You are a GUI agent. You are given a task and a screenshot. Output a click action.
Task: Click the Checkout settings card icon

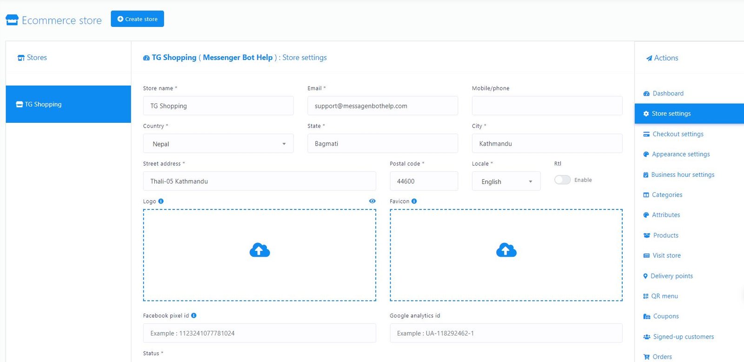646,134
